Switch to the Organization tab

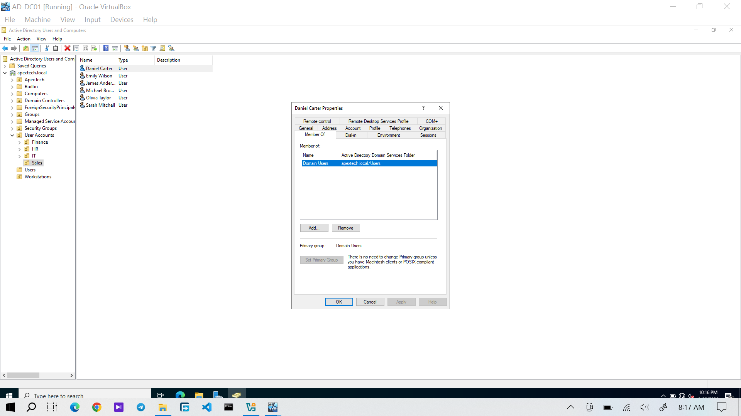click(431, 128)
